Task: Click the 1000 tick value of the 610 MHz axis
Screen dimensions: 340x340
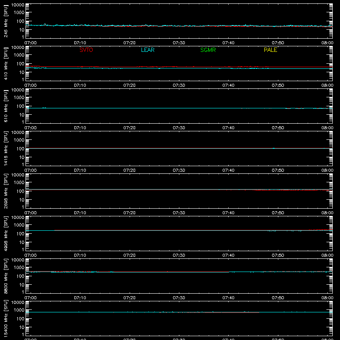Action: point(19,98)
